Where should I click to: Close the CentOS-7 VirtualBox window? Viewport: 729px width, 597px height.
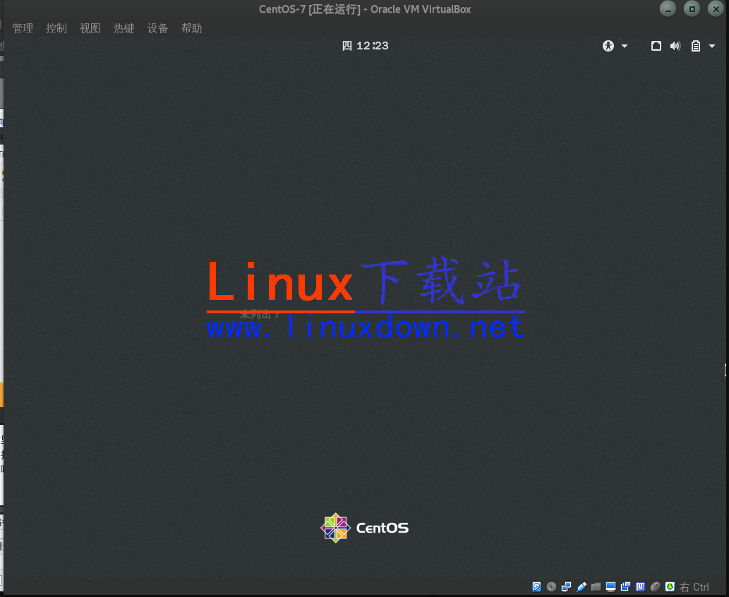pyautogui.click(x=716, y=9)
